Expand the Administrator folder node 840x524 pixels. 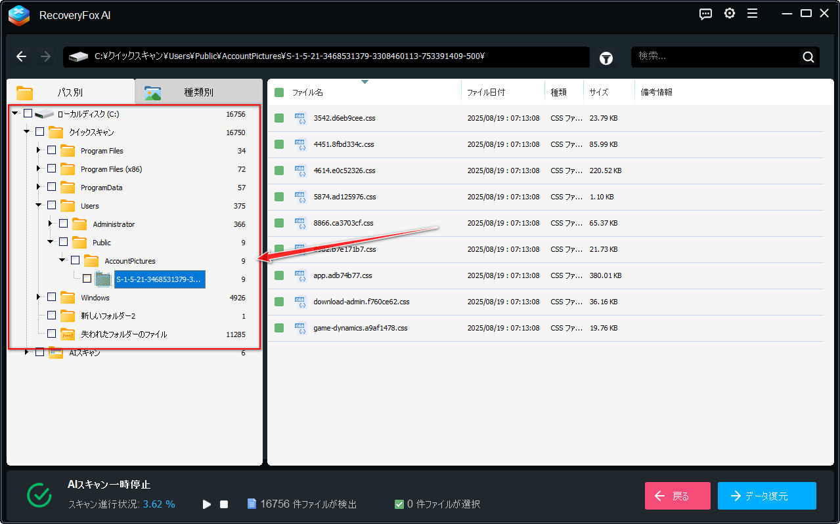click(x=51, y=224)
